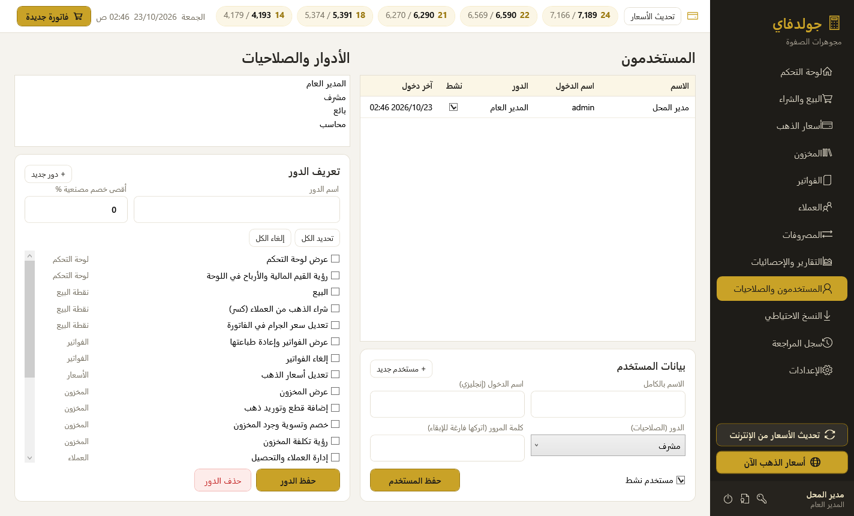Check the البيع permission checkbox

click(x=336, y=292)
